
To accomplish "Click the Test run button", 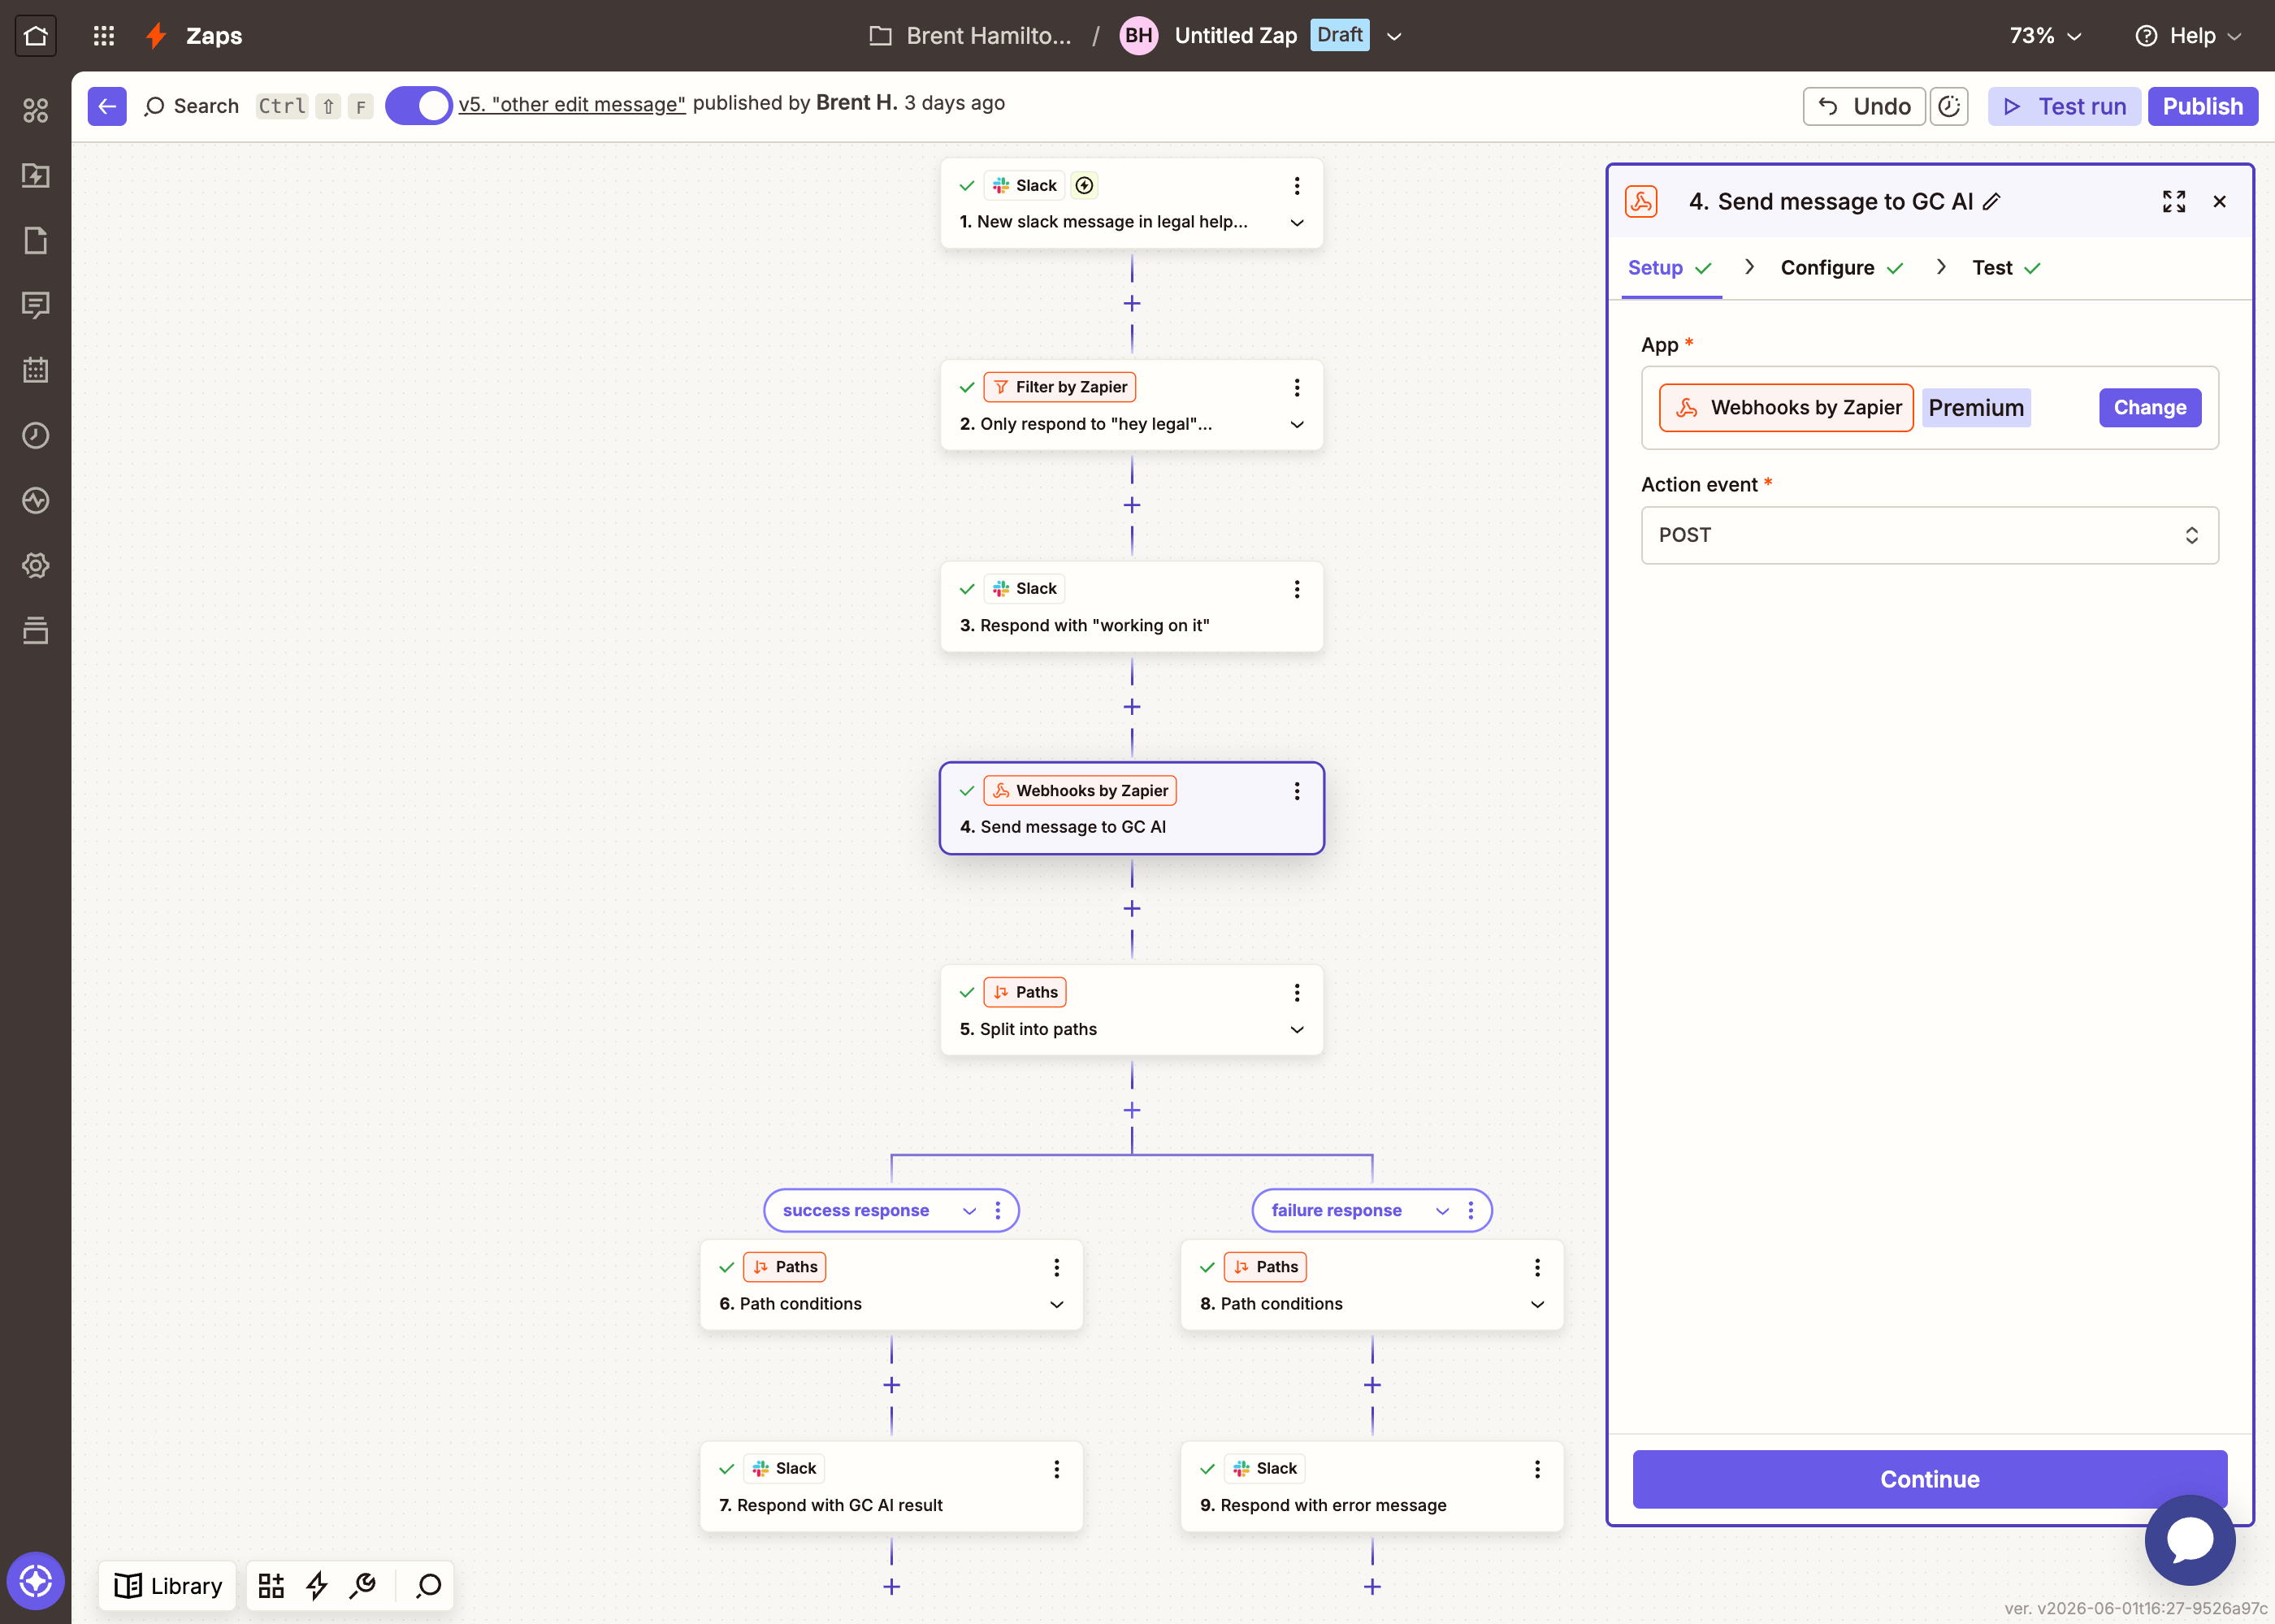I will point(2064,106).
